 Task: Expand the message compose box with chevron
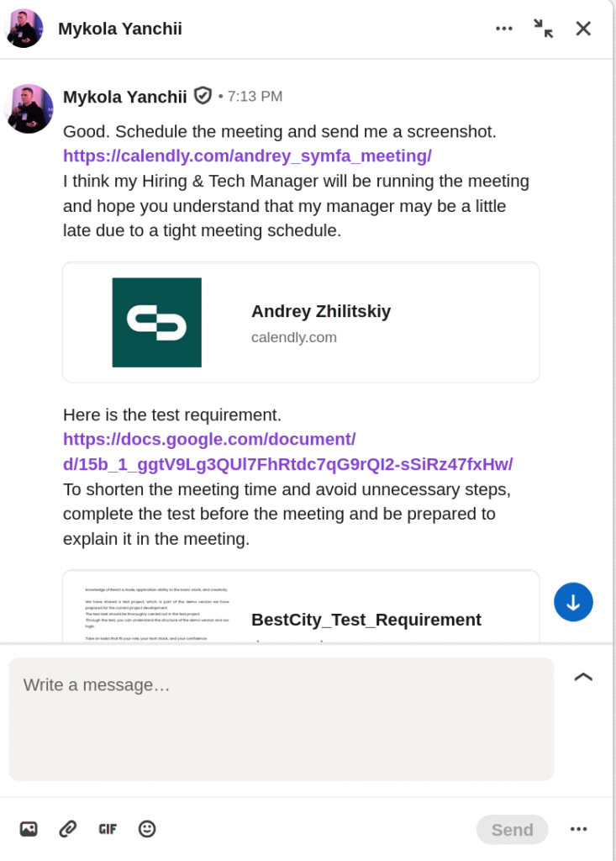coord(583,677)
